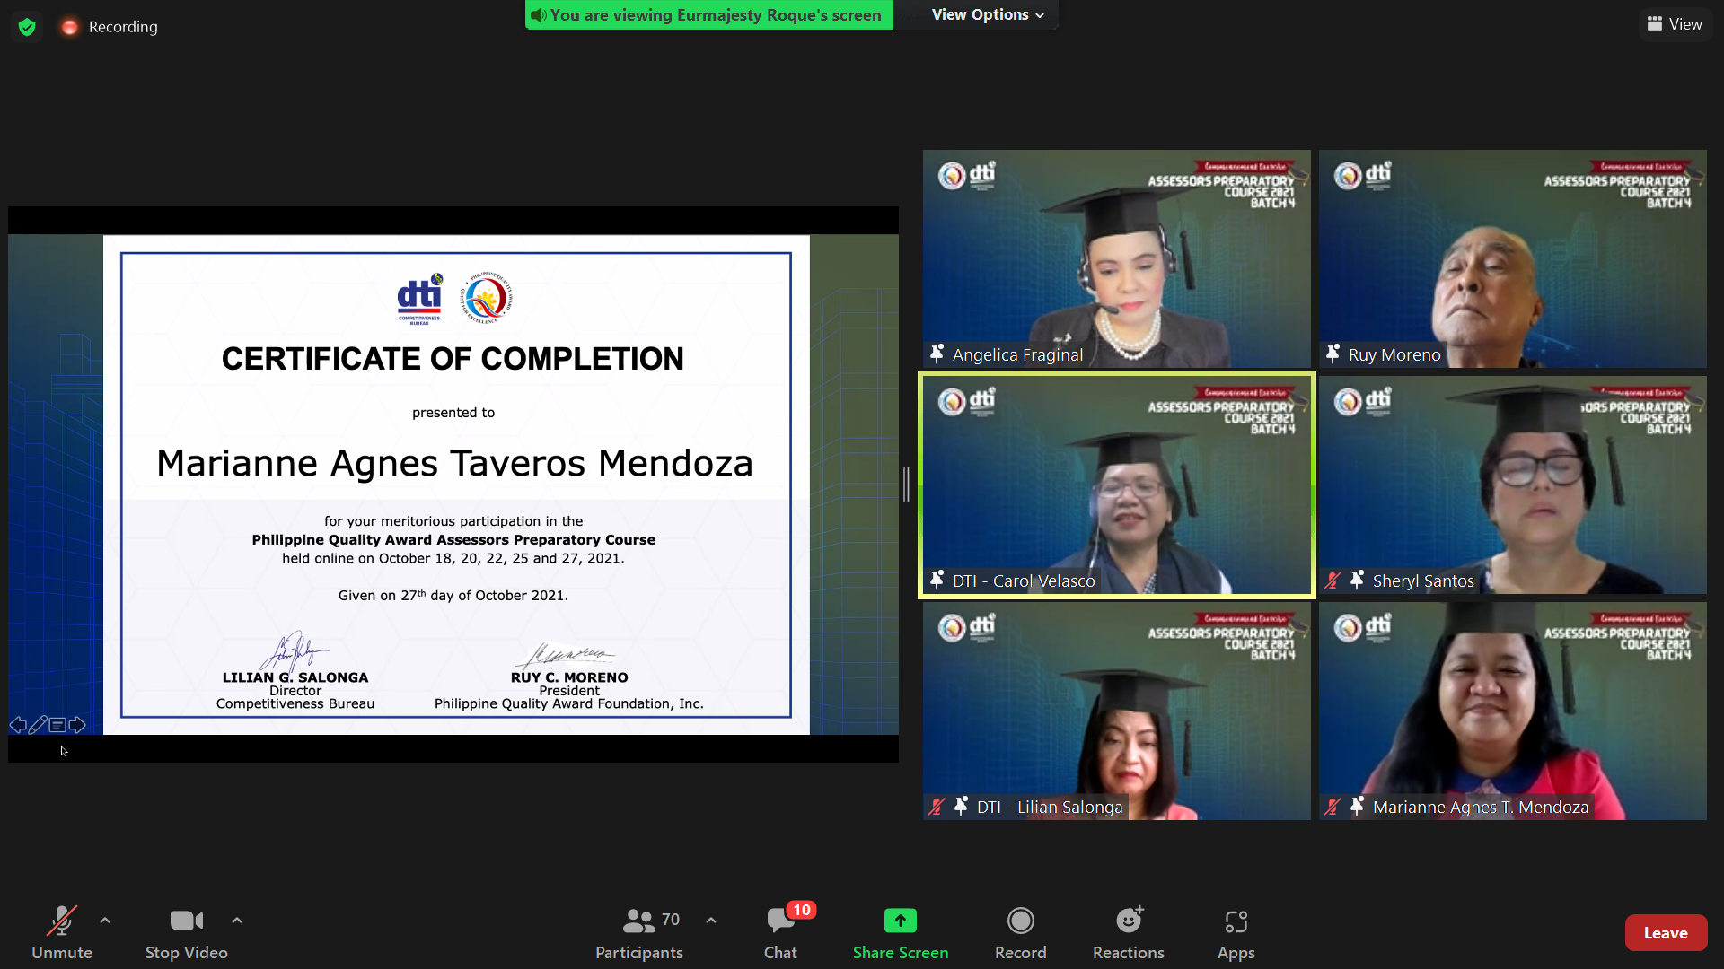1724x969 pixels.
Task: Click the divider handle between shared screen and gallery
Action: pyautogui.click(x=907, y=484)
